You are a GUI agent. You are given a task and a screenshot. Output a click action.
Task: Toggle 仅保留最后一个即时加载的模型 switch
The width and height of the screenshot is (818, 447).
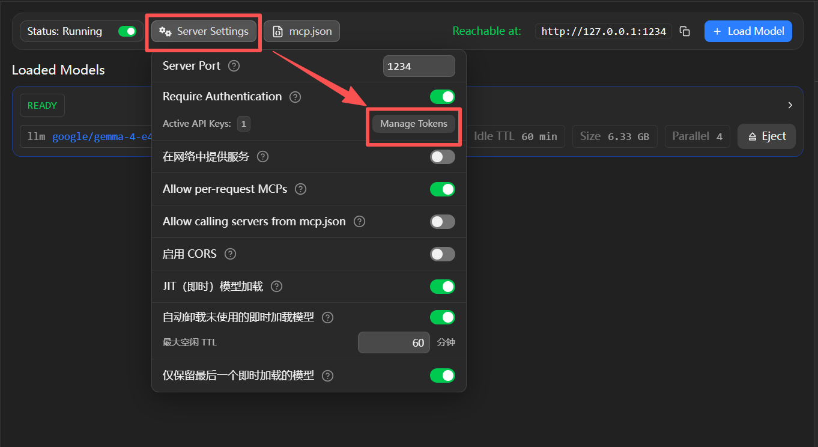[x=443, y=376]
